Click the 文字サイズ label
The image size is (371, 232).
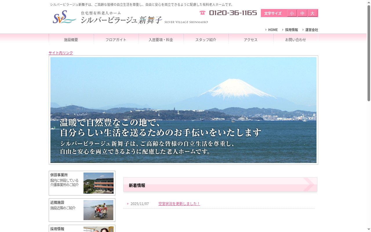click(273, 13)
